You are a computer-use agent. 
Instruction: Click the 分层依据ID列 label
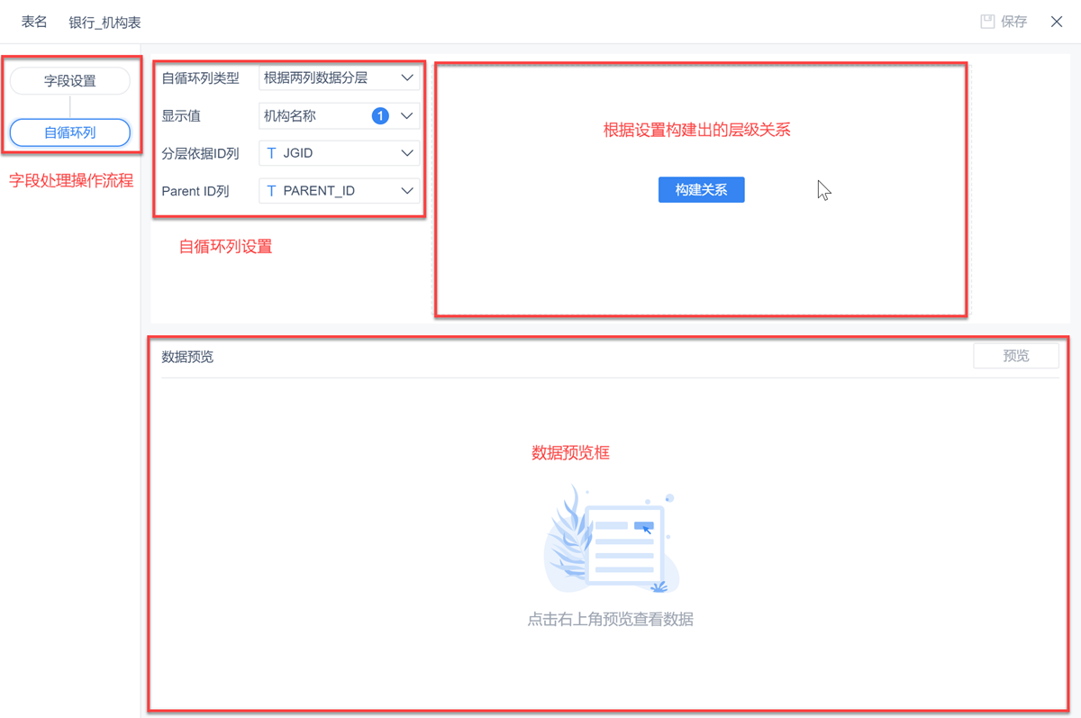pos(200,154)
